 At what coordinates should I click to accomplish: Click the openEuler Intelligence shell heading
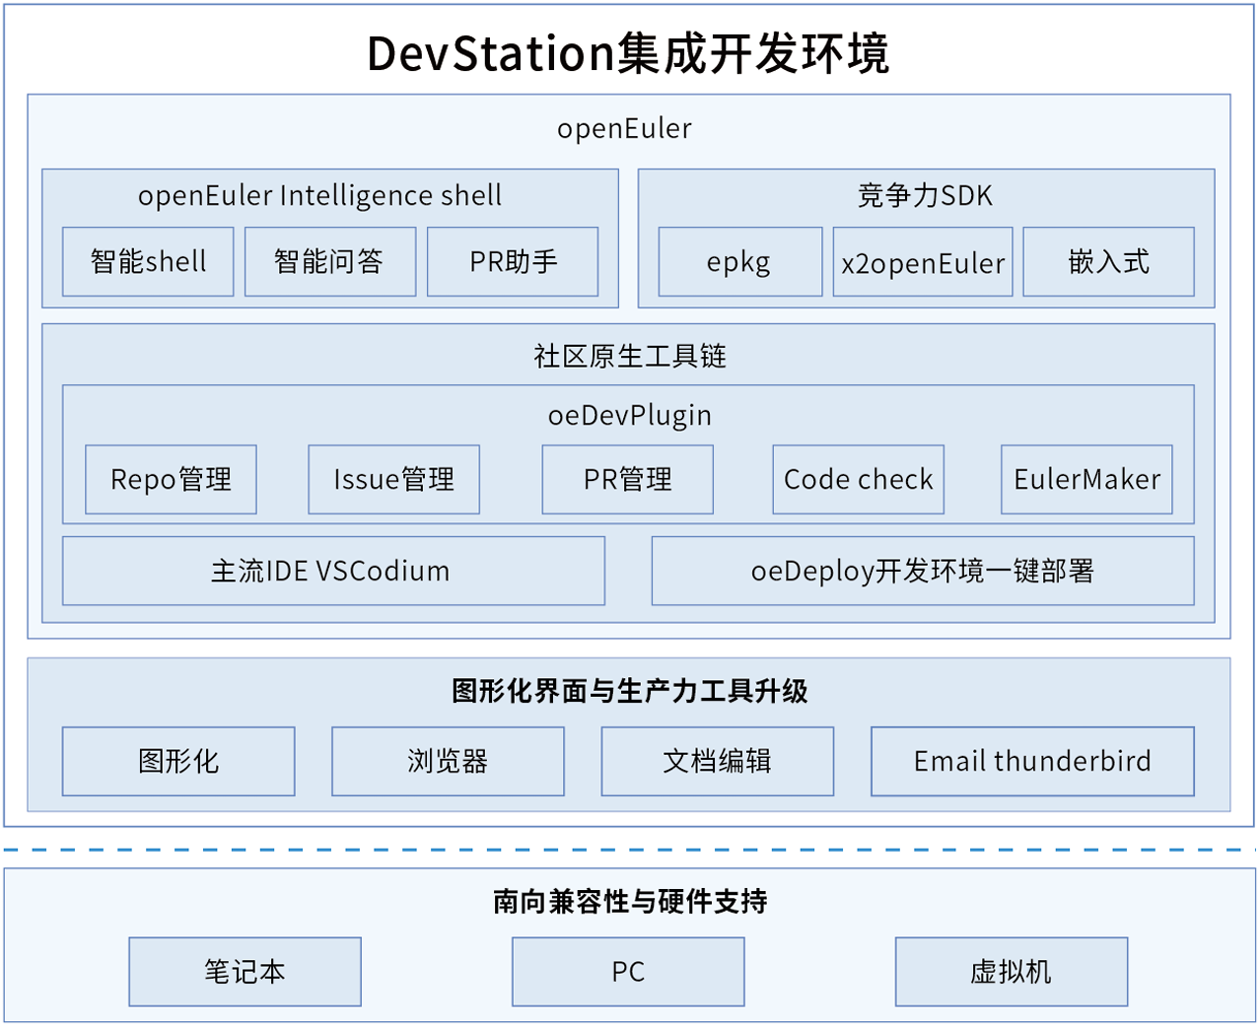pyautogui.click(x=319, y=195)
